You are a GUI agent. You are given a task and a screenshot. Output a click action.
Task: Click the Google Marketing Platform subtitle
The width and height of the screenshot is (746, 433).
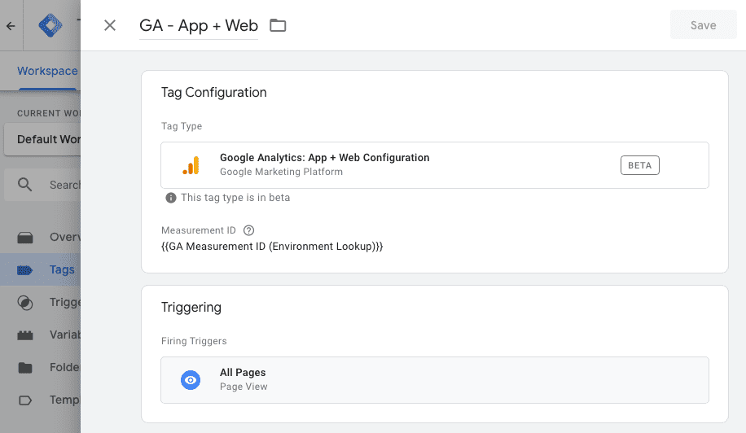(281, 172)
